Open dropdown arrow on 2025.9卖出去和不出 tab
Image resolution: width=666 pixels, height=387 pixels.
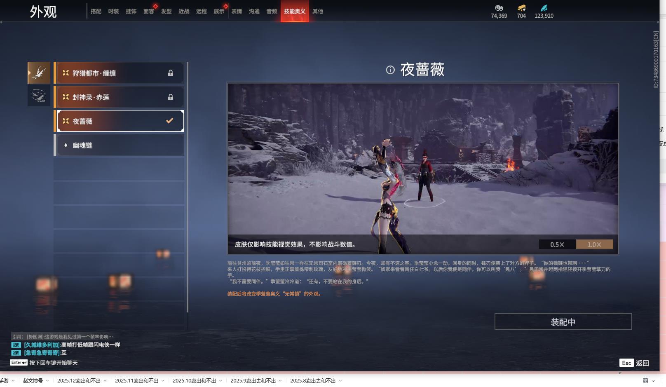tap(280, 381)
